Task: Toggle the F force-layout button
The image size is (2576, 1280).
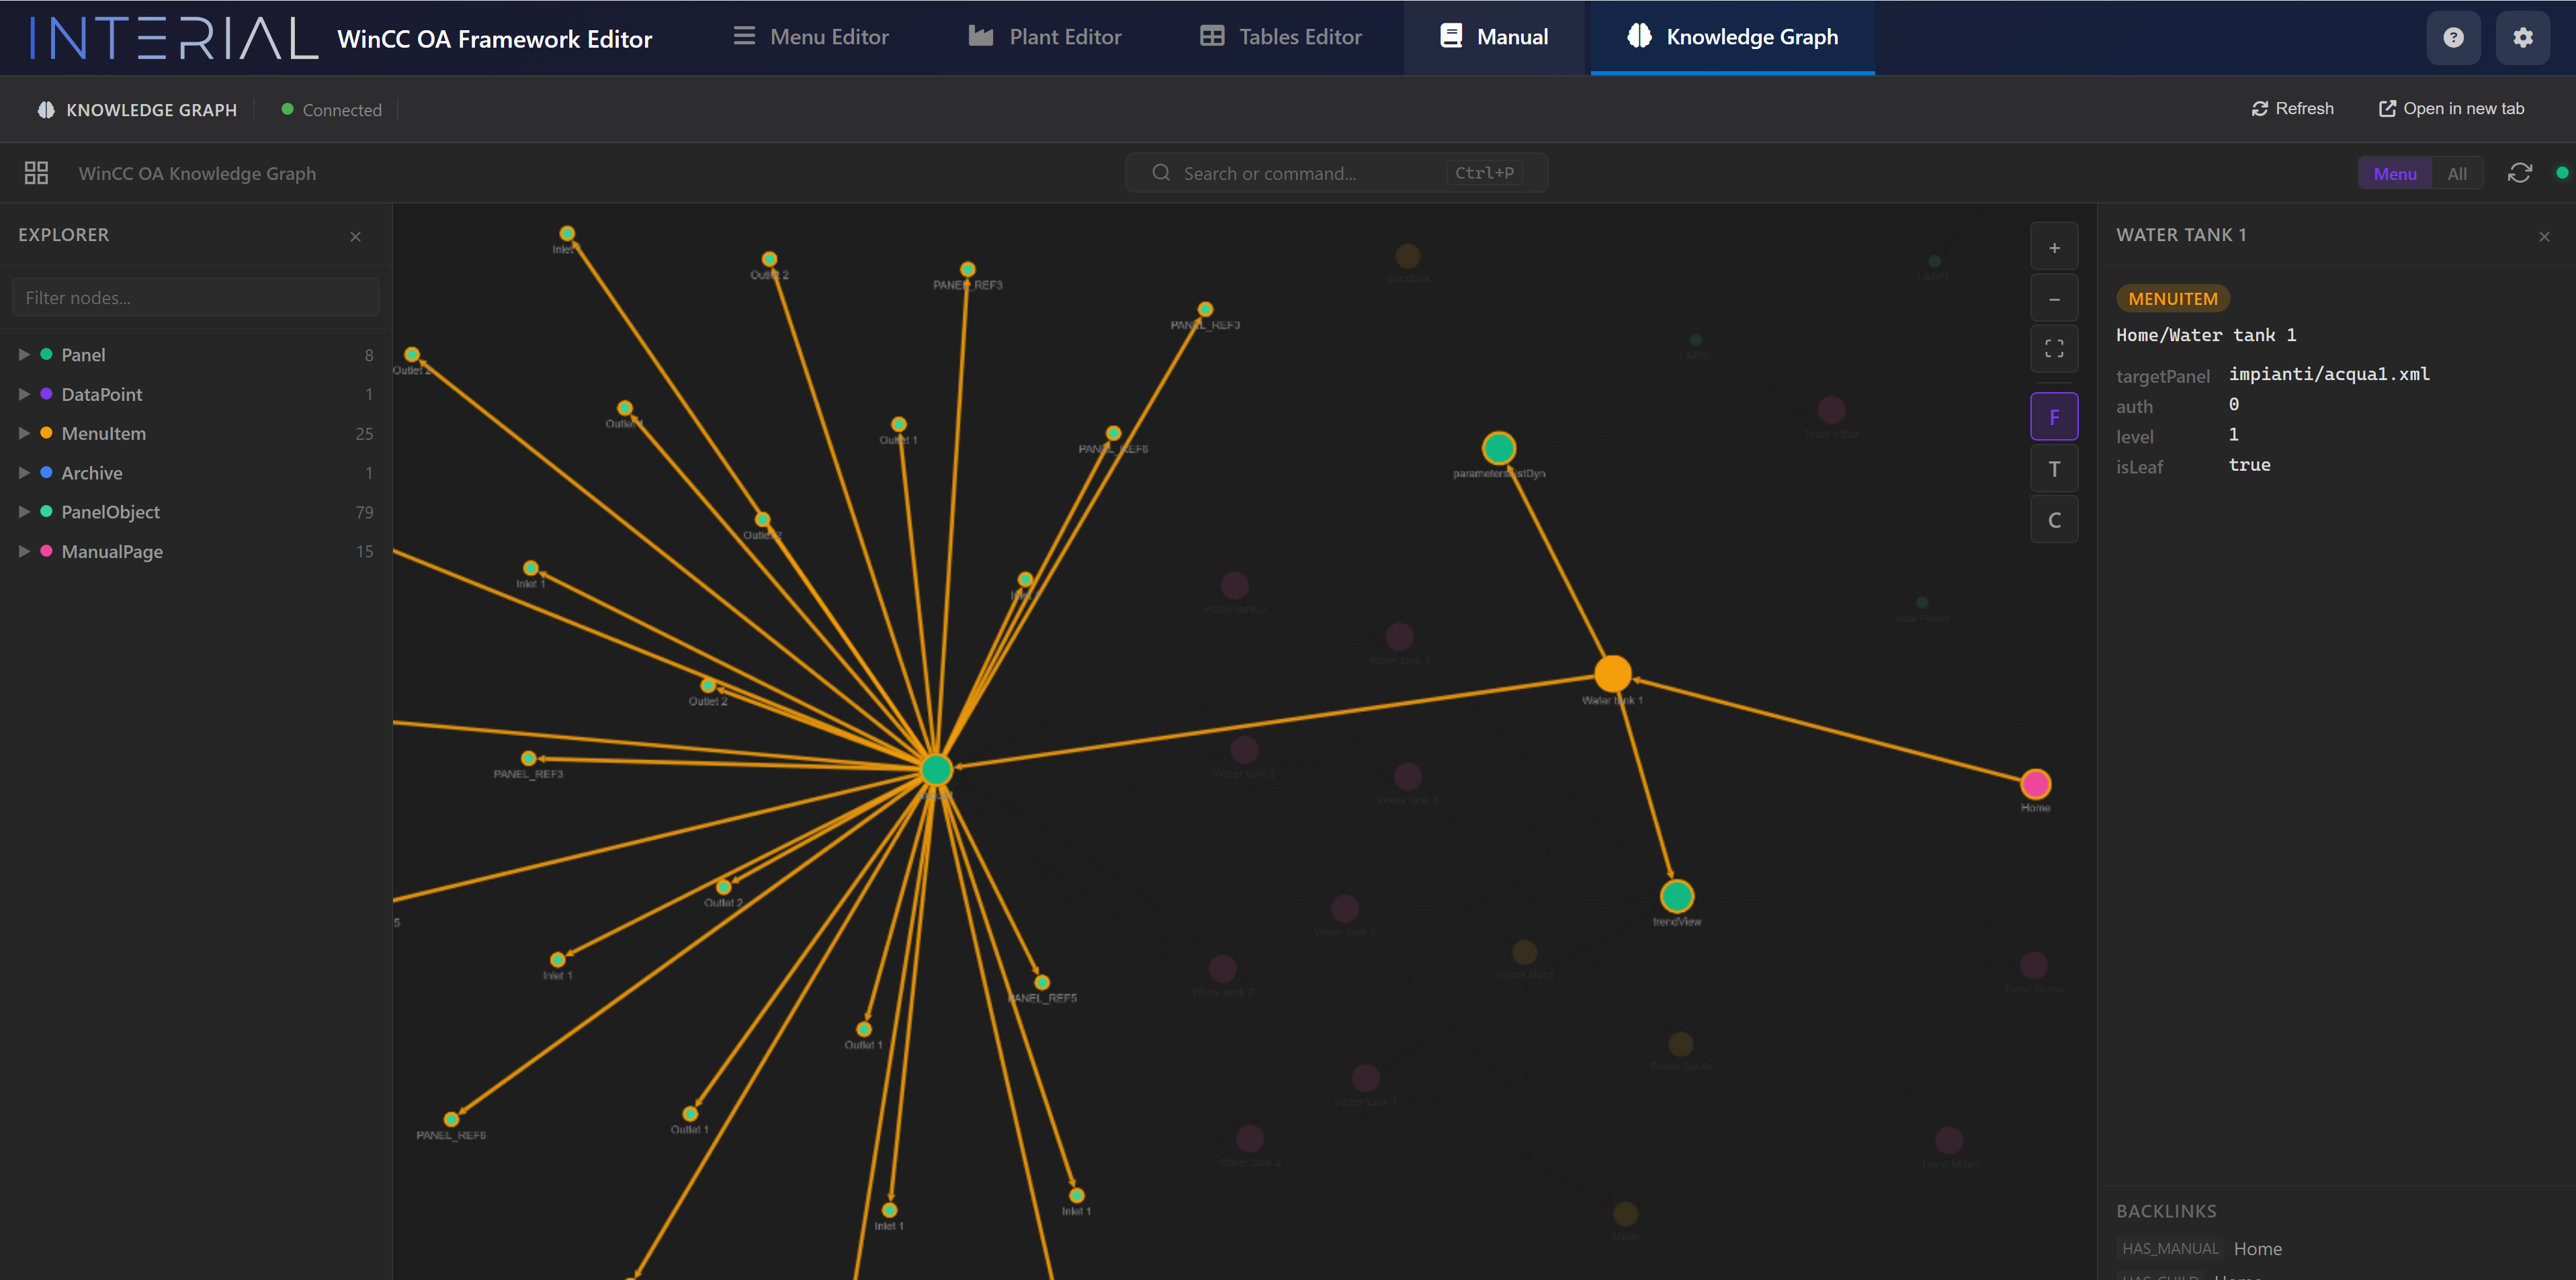Action: 2055,416
